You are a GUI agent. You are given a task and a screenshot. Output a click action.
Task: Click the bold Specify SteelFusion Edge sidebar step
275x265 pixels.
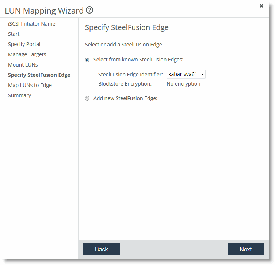point(39,75)
